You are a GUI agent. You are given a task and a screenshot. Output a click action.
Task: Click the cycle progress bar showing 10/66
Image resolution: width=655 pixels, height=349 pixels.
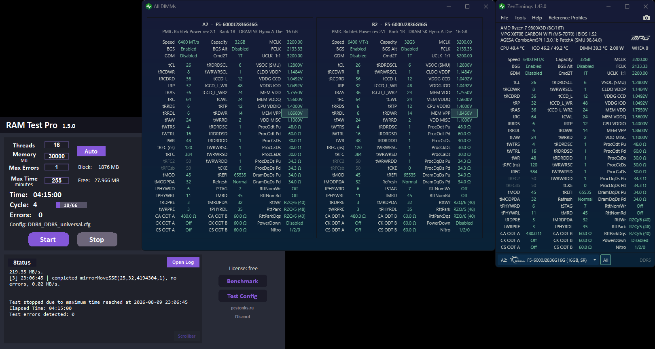tap(71, 205)
